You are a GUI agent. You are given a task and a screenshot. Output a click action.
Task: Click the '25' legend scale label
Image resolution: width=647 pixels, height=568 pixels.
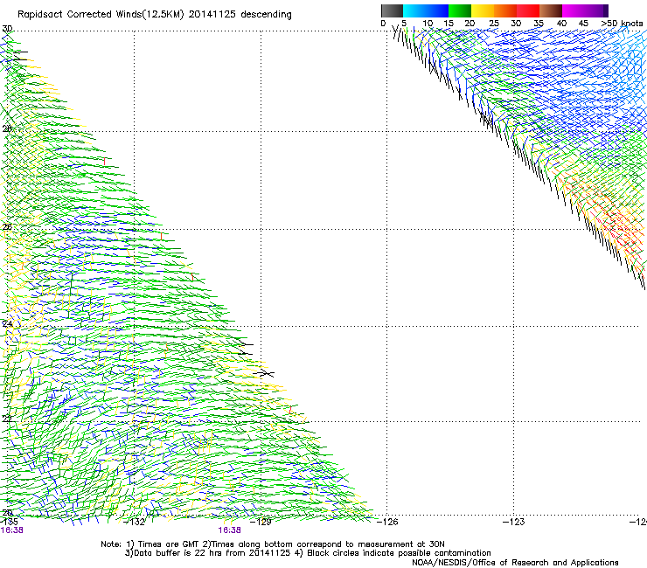click(494, 24)
